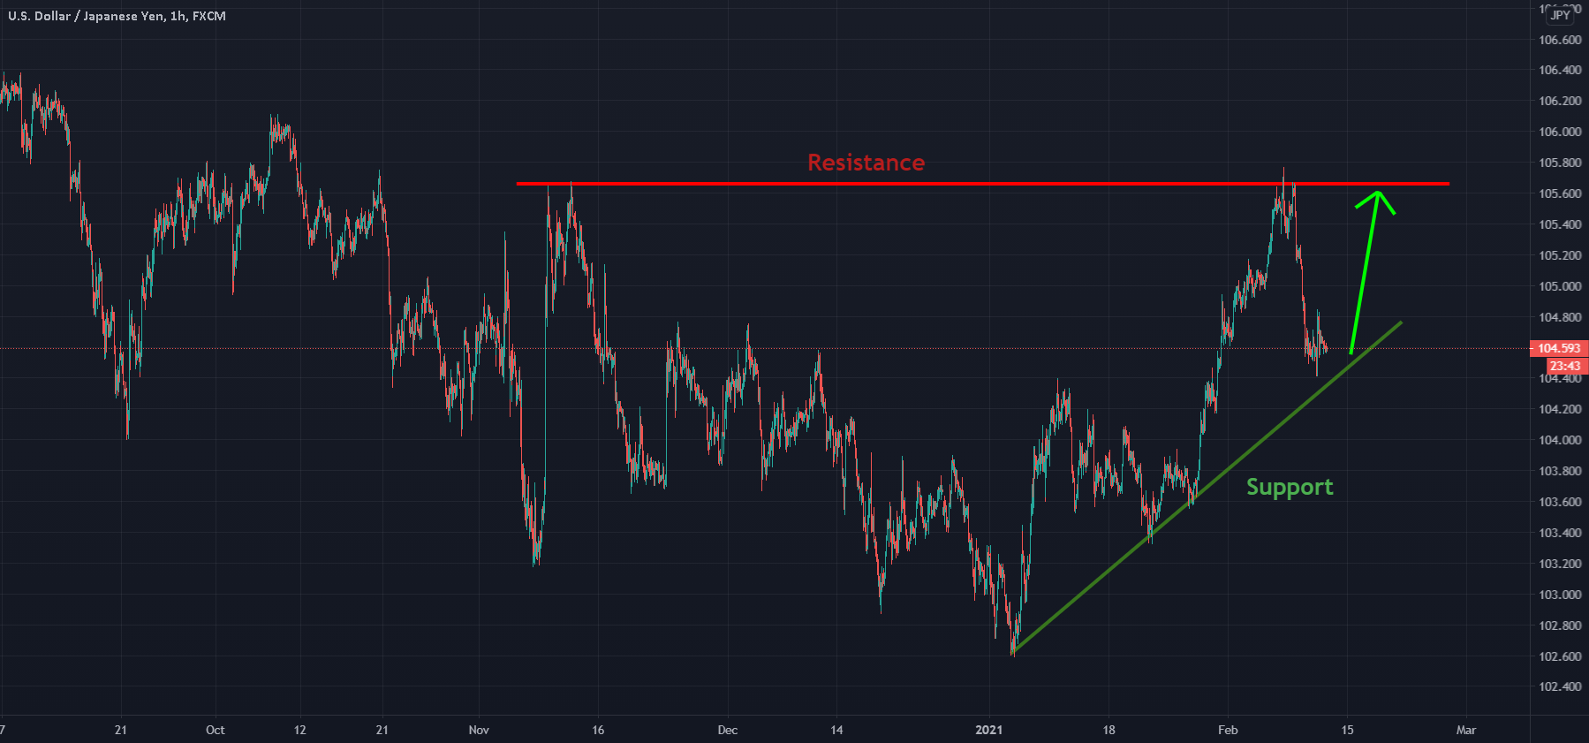Image resolution: width=1589 pixels, height=743 pixels.
Task: Click the Dec label on time axis
Action: pos(727,730)
